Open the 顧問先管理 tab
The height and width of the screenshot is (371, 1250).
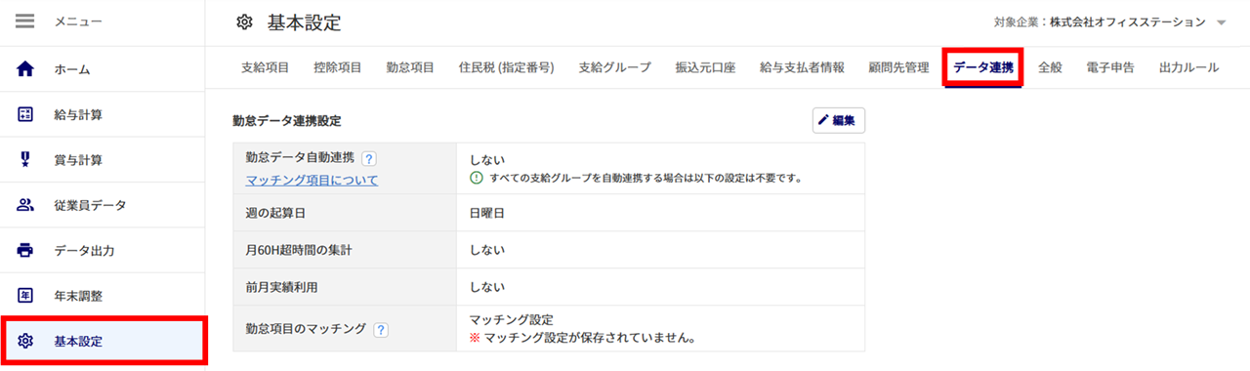click(x=898, y=67)
